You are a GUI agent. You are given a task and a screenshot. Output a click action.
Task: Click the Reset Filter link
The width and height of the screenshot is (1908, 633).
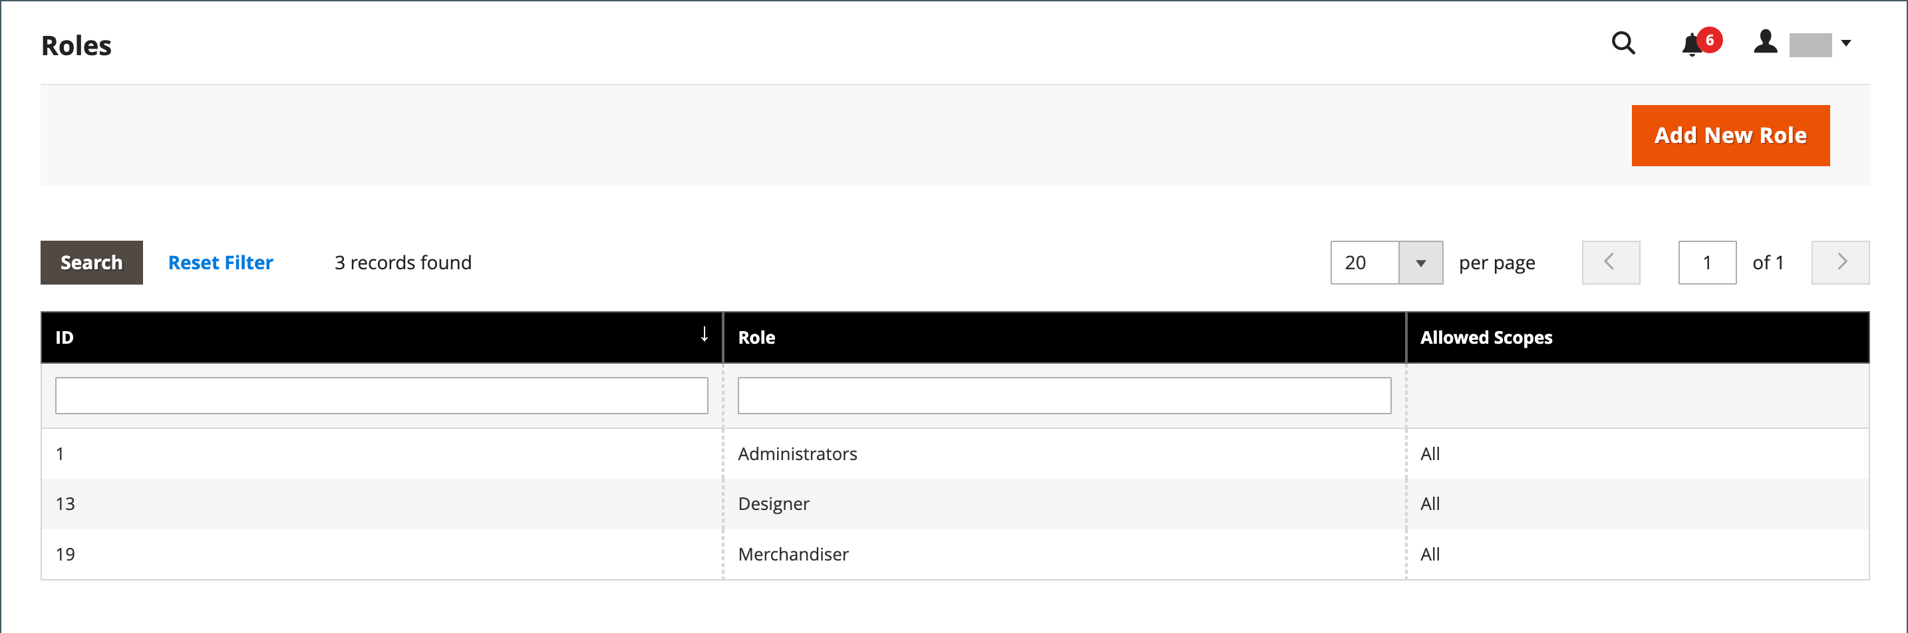tap(220, 263)
